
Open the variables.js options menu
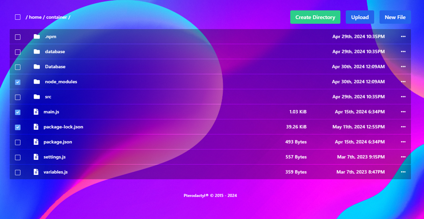pos(403,172)
